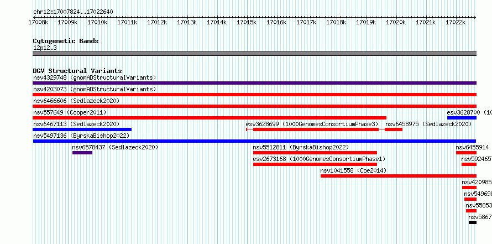This screenshot has width=492, height=244.
Task: Select the blue esv3628700 variant bar
Action: (x=462, y=118)
